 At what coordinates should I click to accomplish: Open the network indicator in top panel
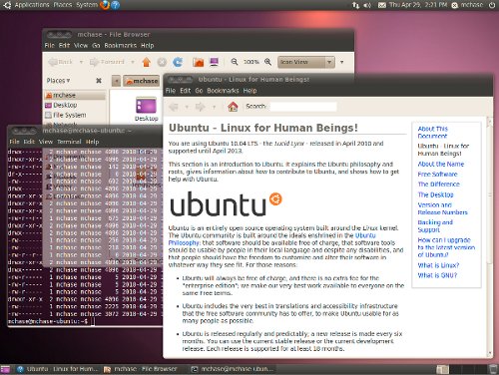[x=355, y=5]
